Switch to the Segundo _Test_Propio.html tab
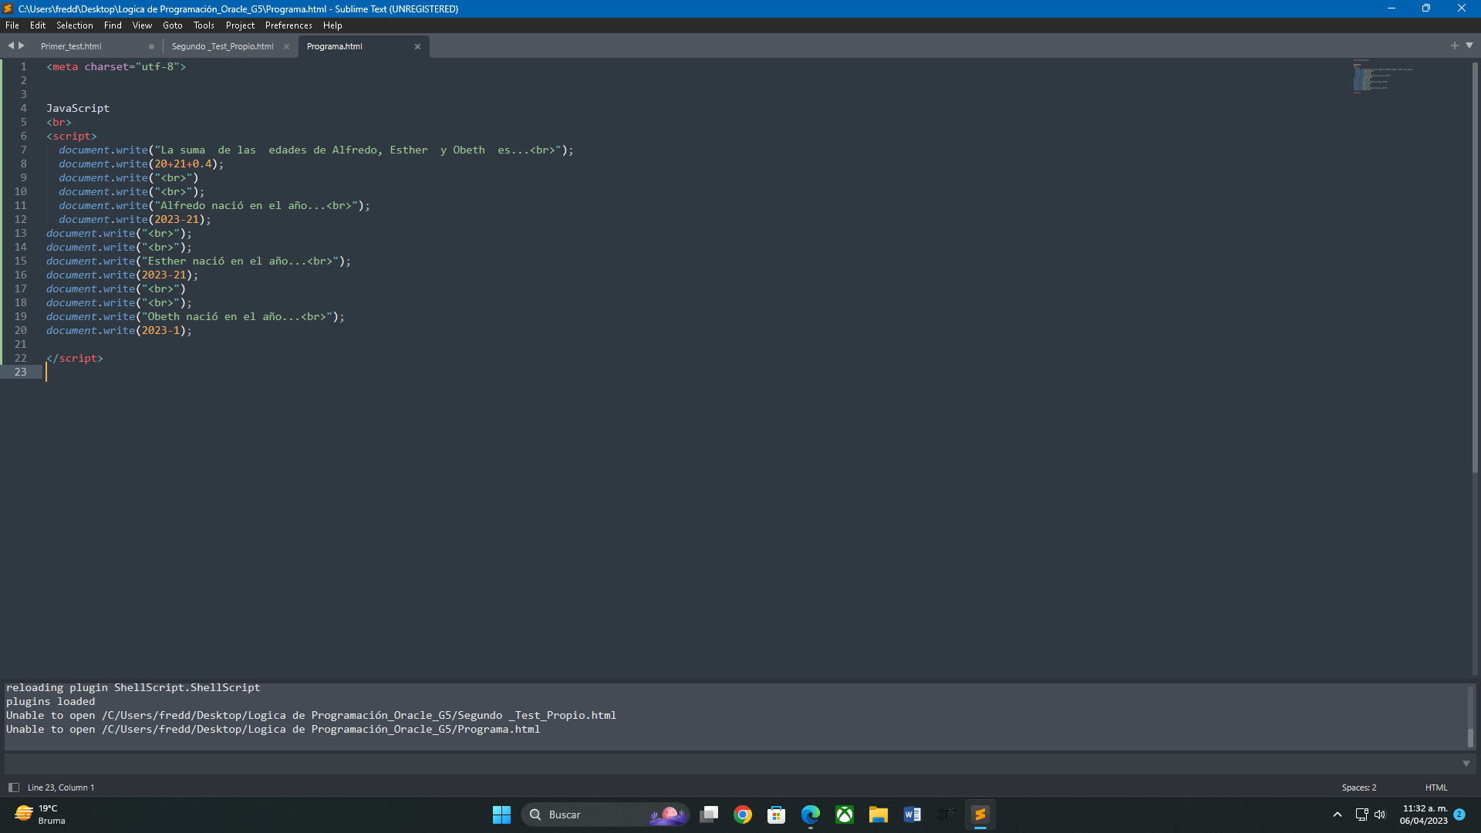The image size is (1481, 833). coord(222,46)
